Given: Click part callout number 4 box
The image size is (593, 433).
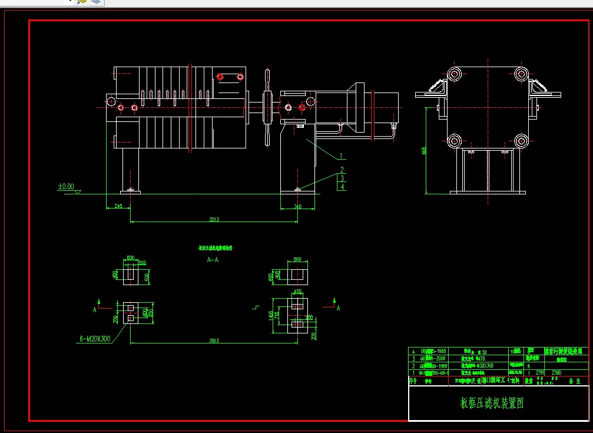Looking at the screenshot, I should point(342,187).
